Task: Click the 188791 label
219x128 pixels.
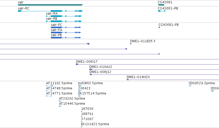Action: [87, 114]
